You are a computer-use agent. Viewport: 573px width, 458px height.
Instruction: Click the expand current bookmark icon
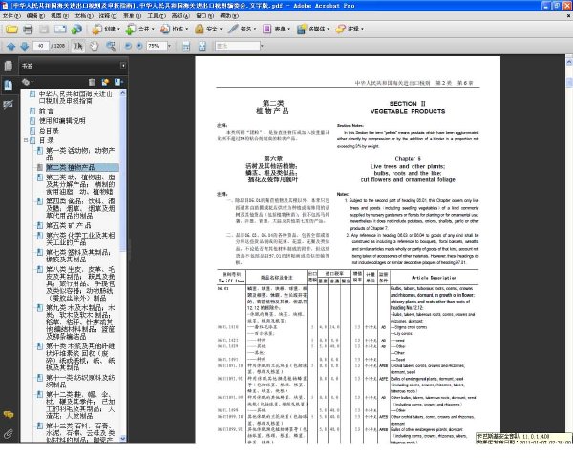(118, 82)
